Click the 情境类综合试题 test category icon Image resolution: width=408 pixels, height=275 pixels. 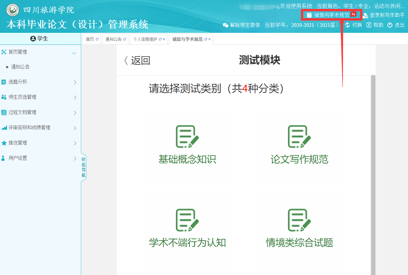(299, 220)
